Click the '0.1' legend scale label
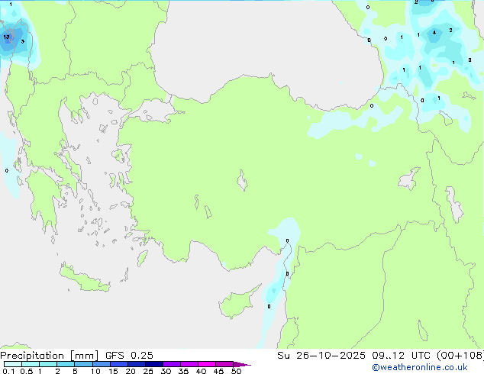The width and height of the screenshot is (484, 374). point(8,371)
